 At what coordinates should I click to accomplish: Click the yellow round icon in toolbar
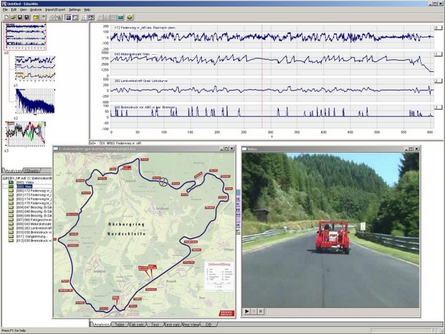130,16
